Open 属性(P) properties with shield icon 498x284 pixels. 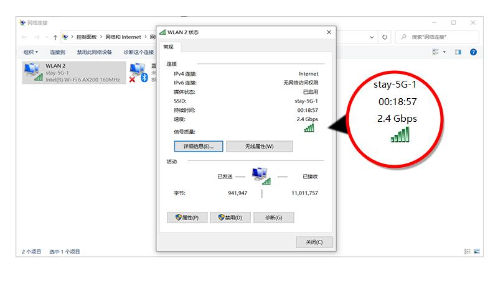pyautogui.click(x=187, y=218)
